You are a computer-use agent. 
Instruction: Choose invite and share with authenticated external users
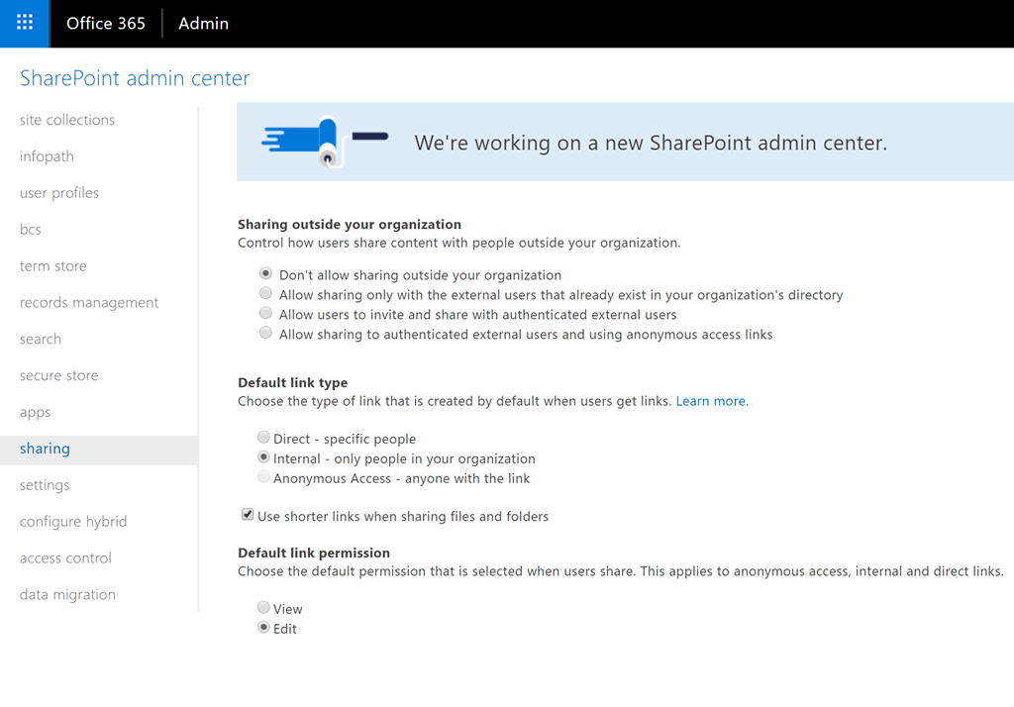(x=265, y=314)
